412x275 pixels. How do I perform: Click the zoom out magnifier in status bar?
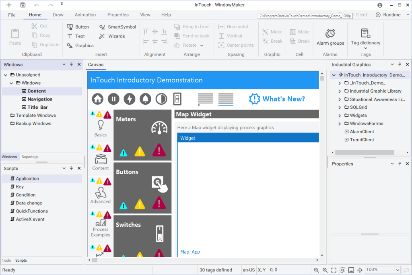(x=316, y=270)
